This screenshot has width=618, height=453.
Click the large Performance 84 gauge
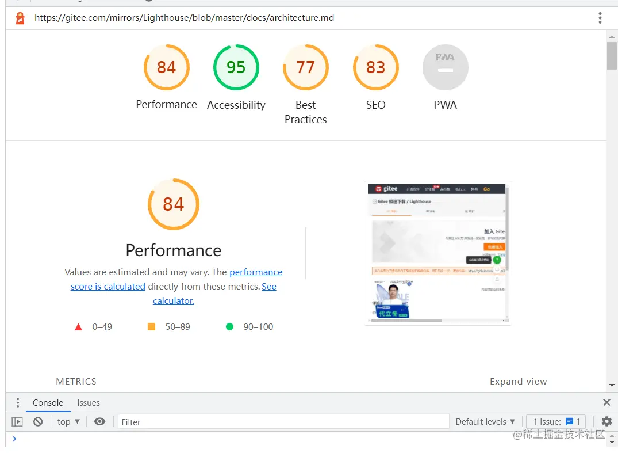tap(174, 204)
